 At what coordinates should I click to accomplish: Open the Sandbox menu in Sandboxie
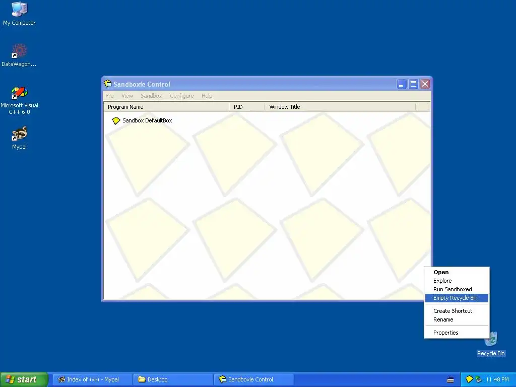tap(151, 96)
